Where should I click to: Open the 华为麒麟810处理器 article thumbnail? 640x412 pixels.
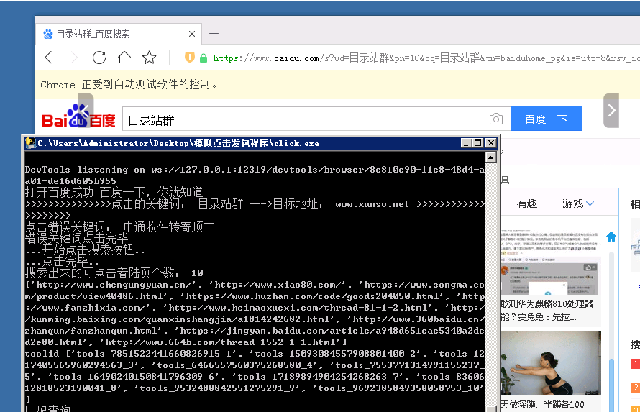click(x=549, y=263)
